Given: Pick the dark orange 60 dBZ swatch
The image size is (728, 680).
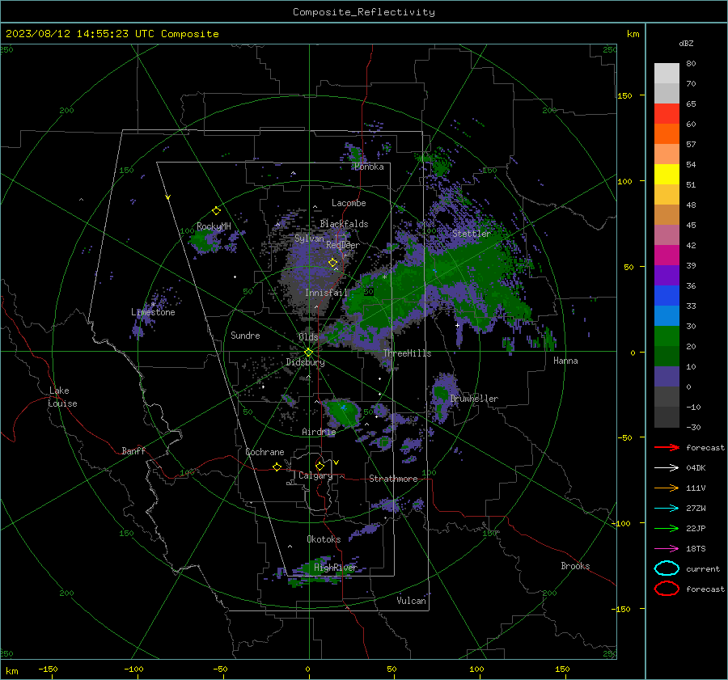Looking at the screenshot, I should tap(667, 133).
